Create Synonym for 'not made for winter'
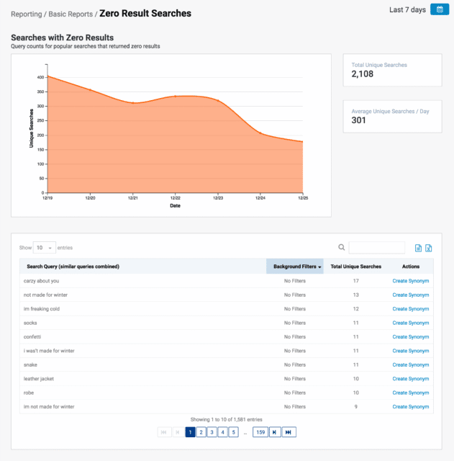 click(x=411, y=295)
